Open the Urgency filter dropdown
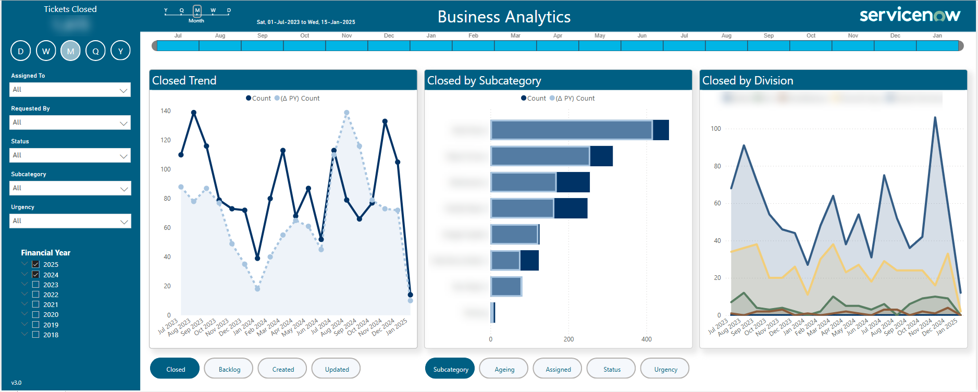Viewport: 978px width, 392px height. coord(70,221)
